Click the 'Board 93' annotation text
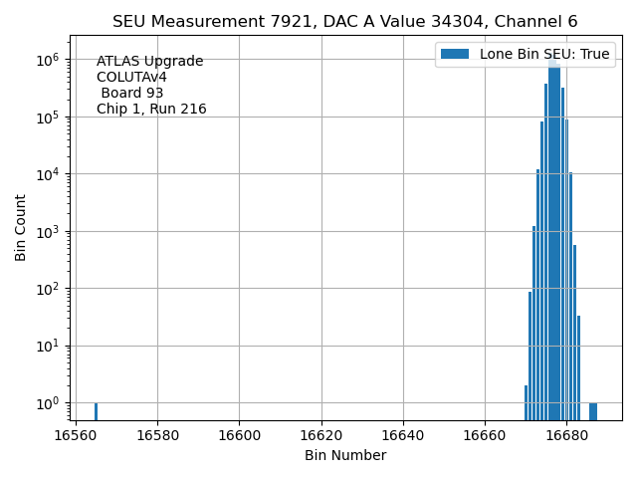This screenshot has width=637, height=478. (131, 94)
